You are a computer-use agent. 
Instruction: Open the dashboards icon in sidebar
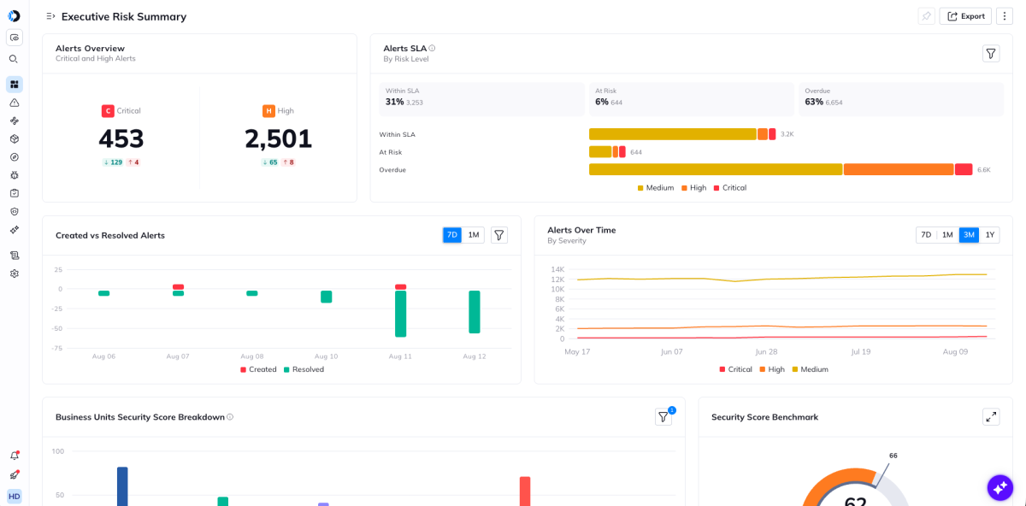pyautogui.click(x=14, y=85)
